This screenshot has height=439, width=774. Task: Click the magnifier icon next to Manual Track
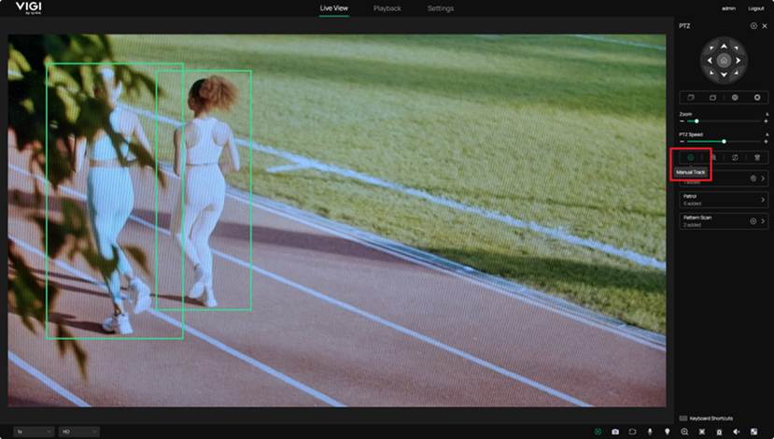pyautogui.click(x=713, y=158)
